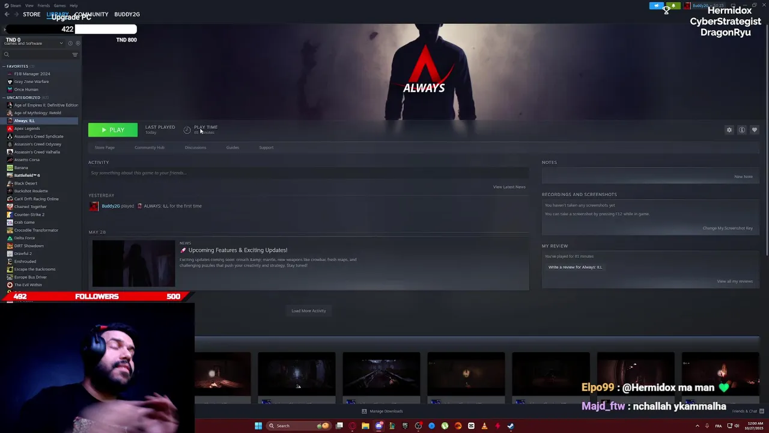
Task: Click the library search field
Action: 40,55
